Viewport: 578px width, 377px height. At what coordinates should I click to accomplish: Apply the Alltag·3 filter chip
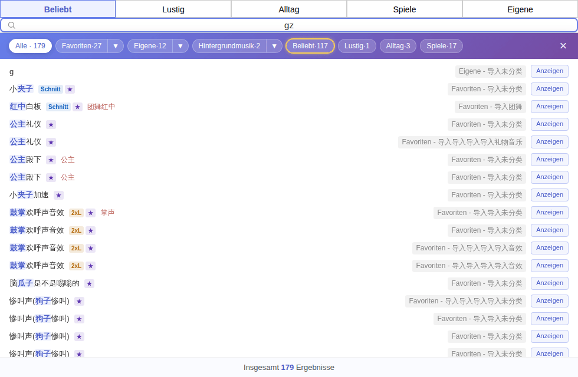(x=398, y=46)
